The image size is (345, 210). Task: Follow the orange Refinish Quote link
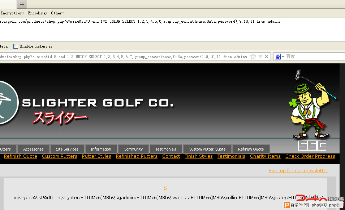21,156
